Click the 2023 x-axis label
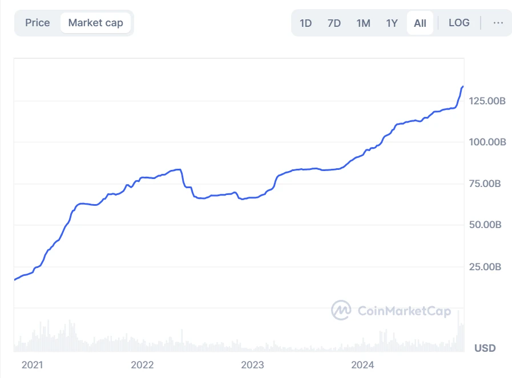Viewport: 512px width, 378px height. coord(252,365)
